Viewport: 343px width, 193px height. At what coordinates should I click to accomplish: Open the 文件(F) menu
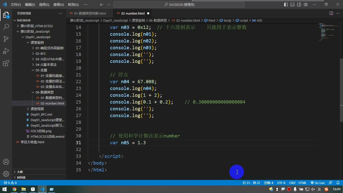click(x=16, y=5)
